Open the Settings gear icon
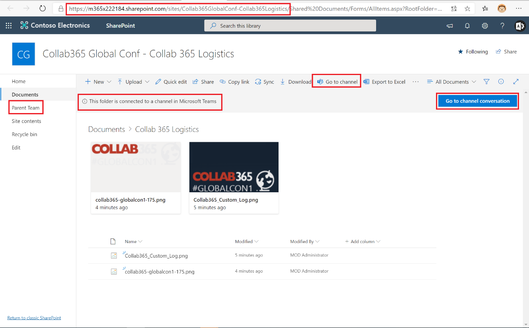Image resolution: width=529 pixels, height=328 pixels. [x=485, y=26]
